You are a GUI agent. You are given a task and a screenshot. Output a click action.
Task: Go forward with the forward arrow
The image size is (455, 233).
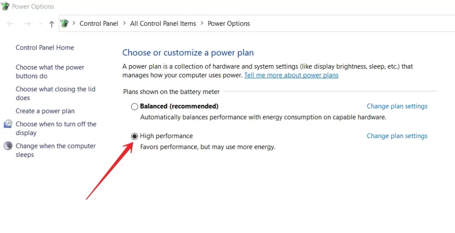27,24
